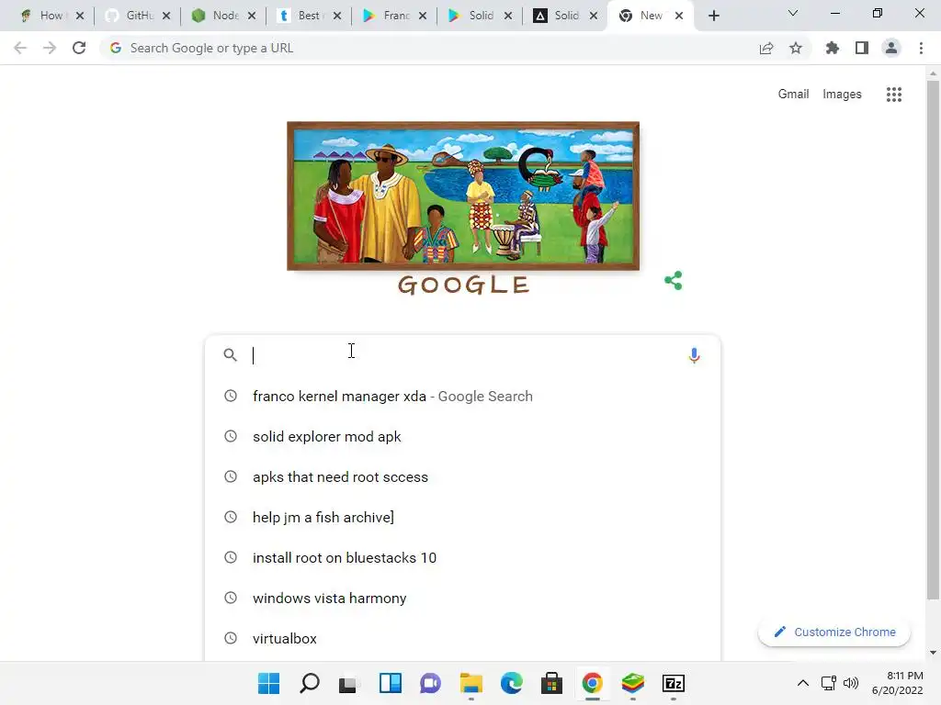Open 7-Zip from the taskbar
The height and width of the screenshot is (705, 941).
click(x=674, y=683)
